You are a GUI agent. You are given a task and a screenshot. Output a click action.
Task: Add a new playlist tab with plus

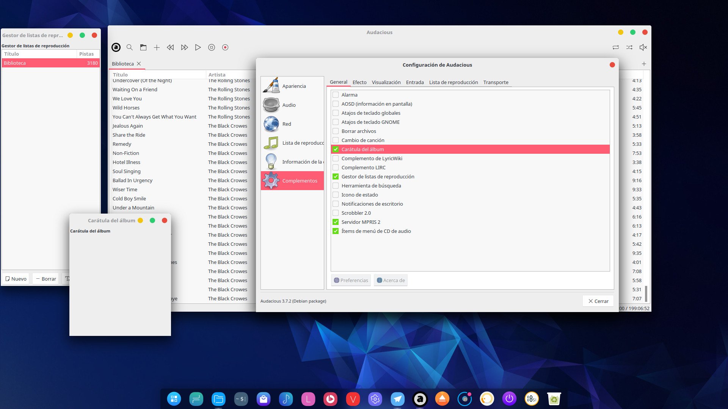(644, 64)
